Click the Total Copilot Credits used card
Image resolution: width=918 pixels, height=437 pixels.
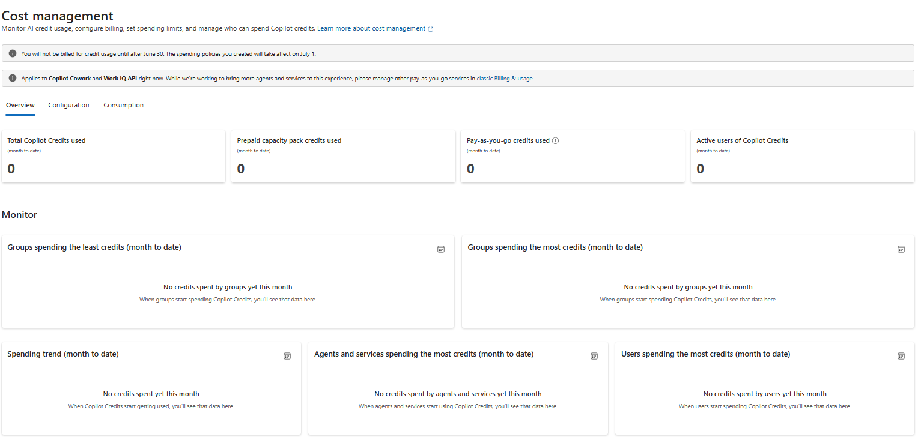pyautogui.click(x=114, y=156)
